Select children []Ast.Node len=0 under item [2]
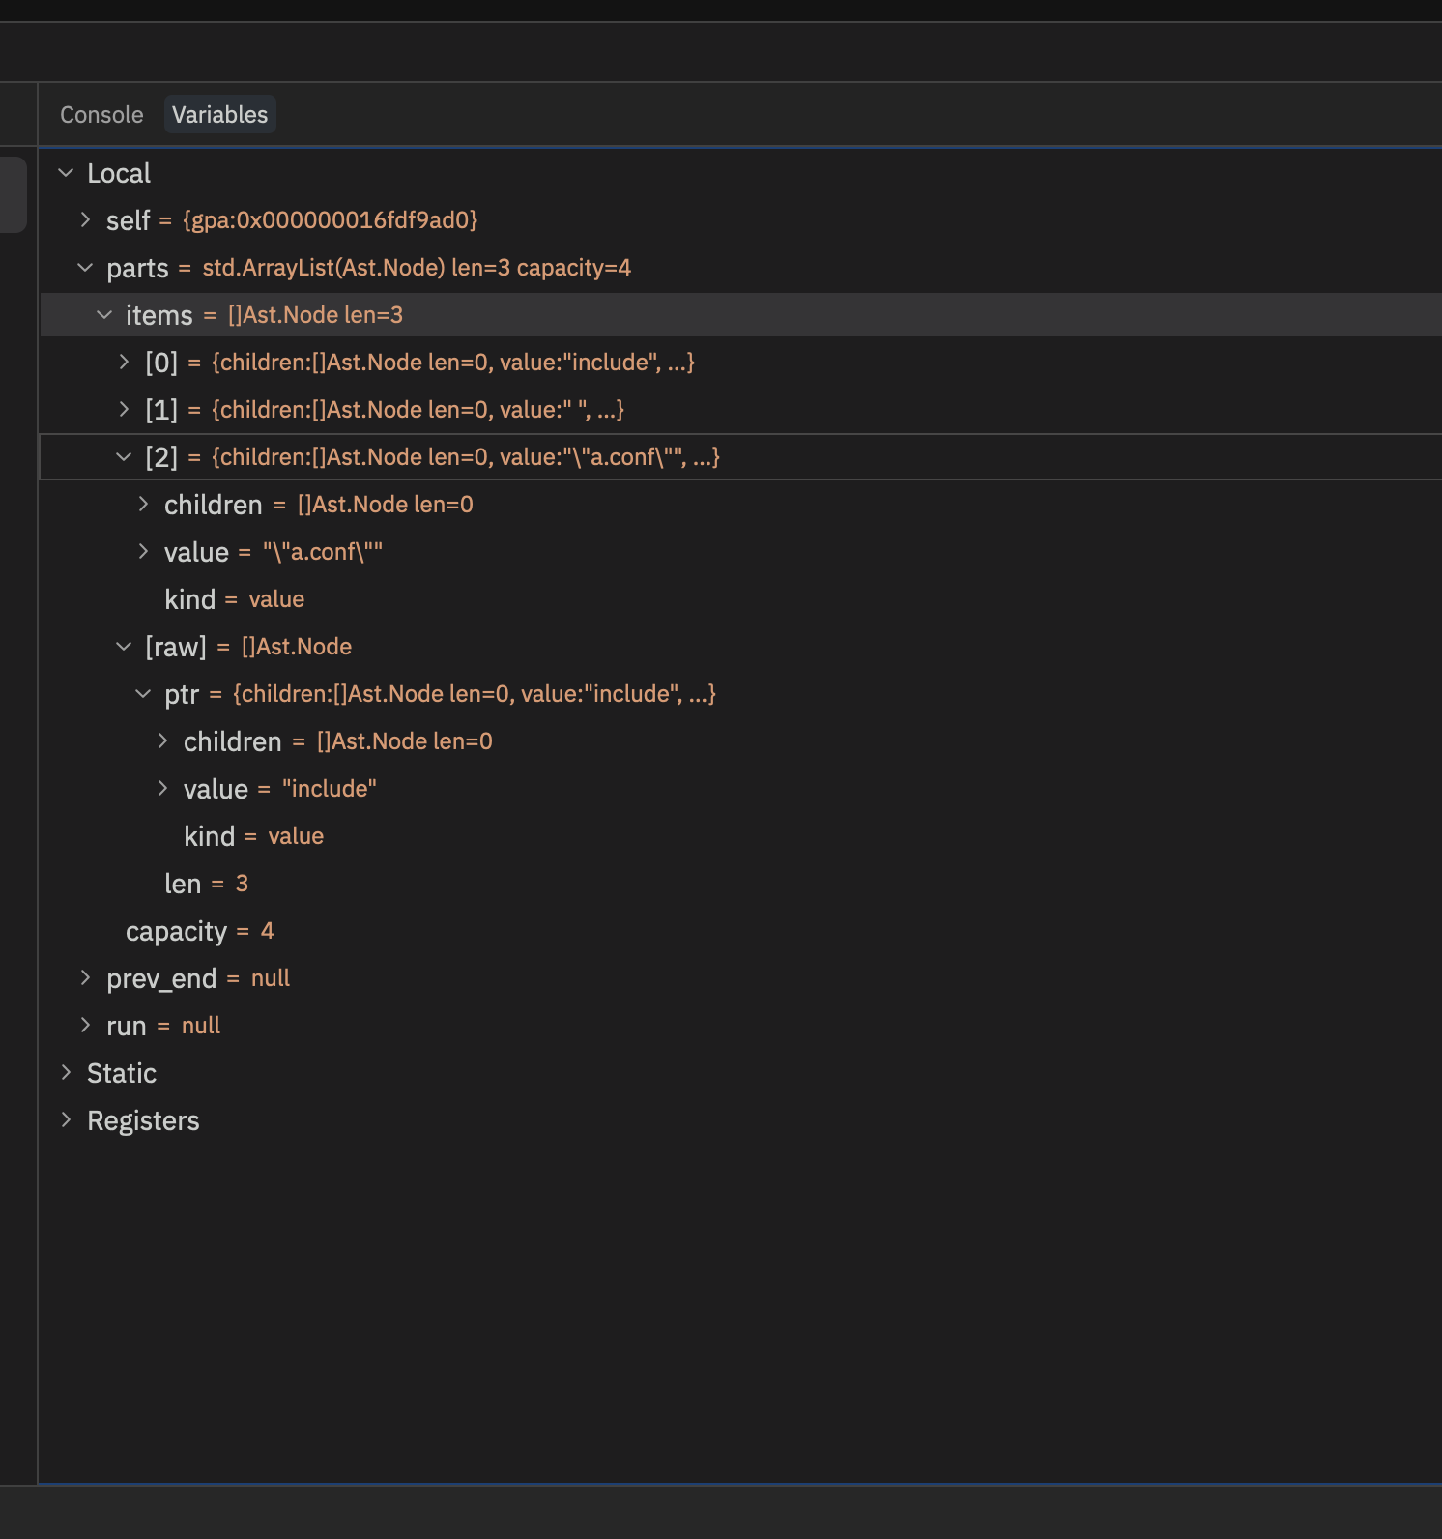 pyautogui.click(x=319, y=505)
